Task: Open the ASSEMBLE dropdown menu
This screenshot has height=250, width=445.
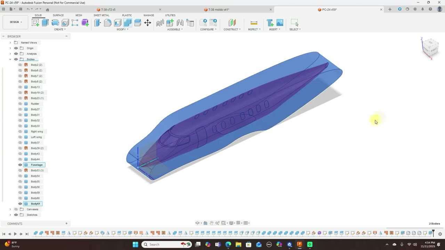Action: pos(175,30)
